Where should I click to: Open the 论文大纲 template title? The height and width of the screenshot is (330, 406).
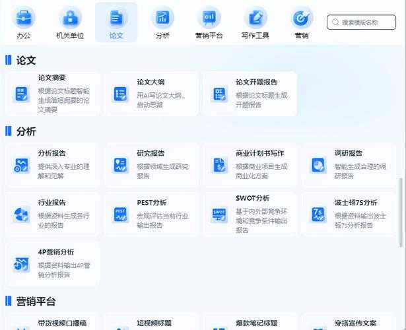coord(151,82)
